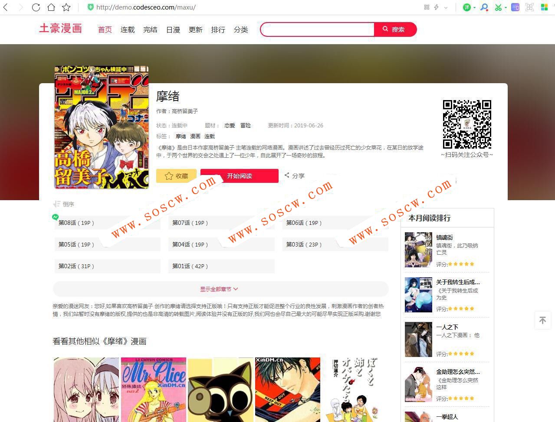555x422 pixels.
Task: Click the green security shield icon in the address bar
Action: pyautogui.click(x=91, y=7)
